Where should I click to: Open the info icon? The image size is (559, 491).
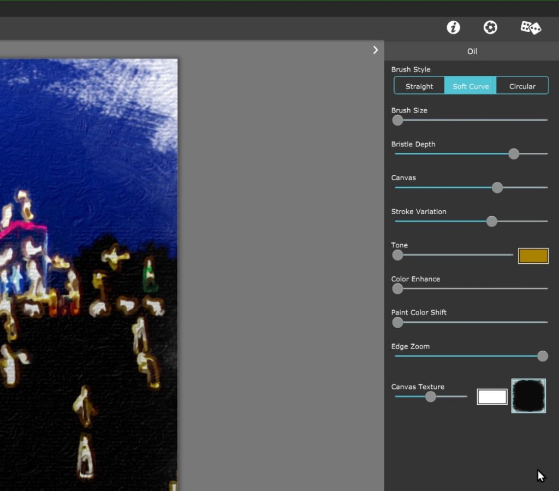[453, 27]
